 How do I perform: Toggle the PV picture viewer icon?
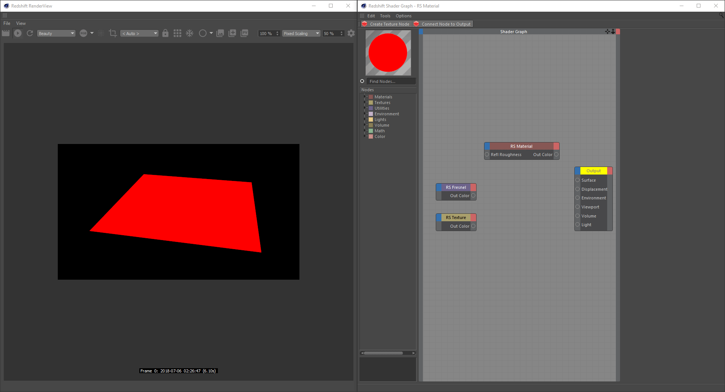pos(245,33)
